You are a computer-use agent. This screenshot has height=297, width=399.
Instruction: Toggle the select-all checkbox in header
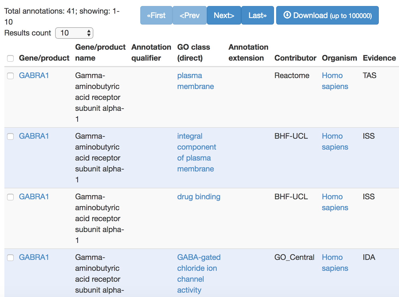point(10,58)
